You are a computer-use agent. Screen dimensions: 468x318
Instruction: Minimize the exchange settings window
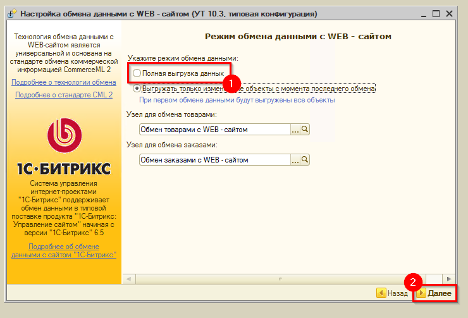coord(424,14)
